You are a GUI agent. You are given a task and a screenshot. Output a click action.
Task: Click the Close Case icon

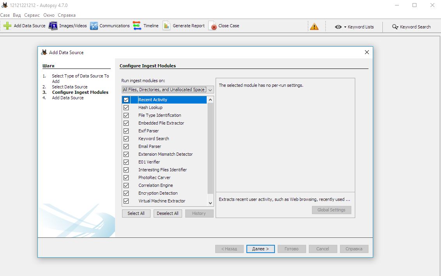tap(213, 26)
